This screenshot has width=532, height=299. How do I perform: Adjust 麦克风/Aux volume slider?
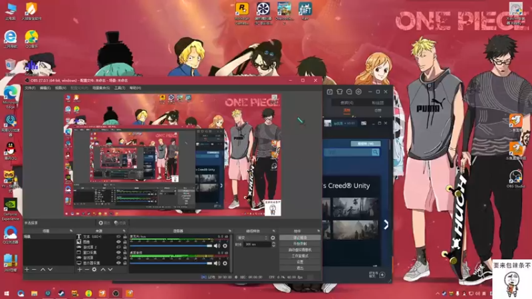[x=171, y=246]
